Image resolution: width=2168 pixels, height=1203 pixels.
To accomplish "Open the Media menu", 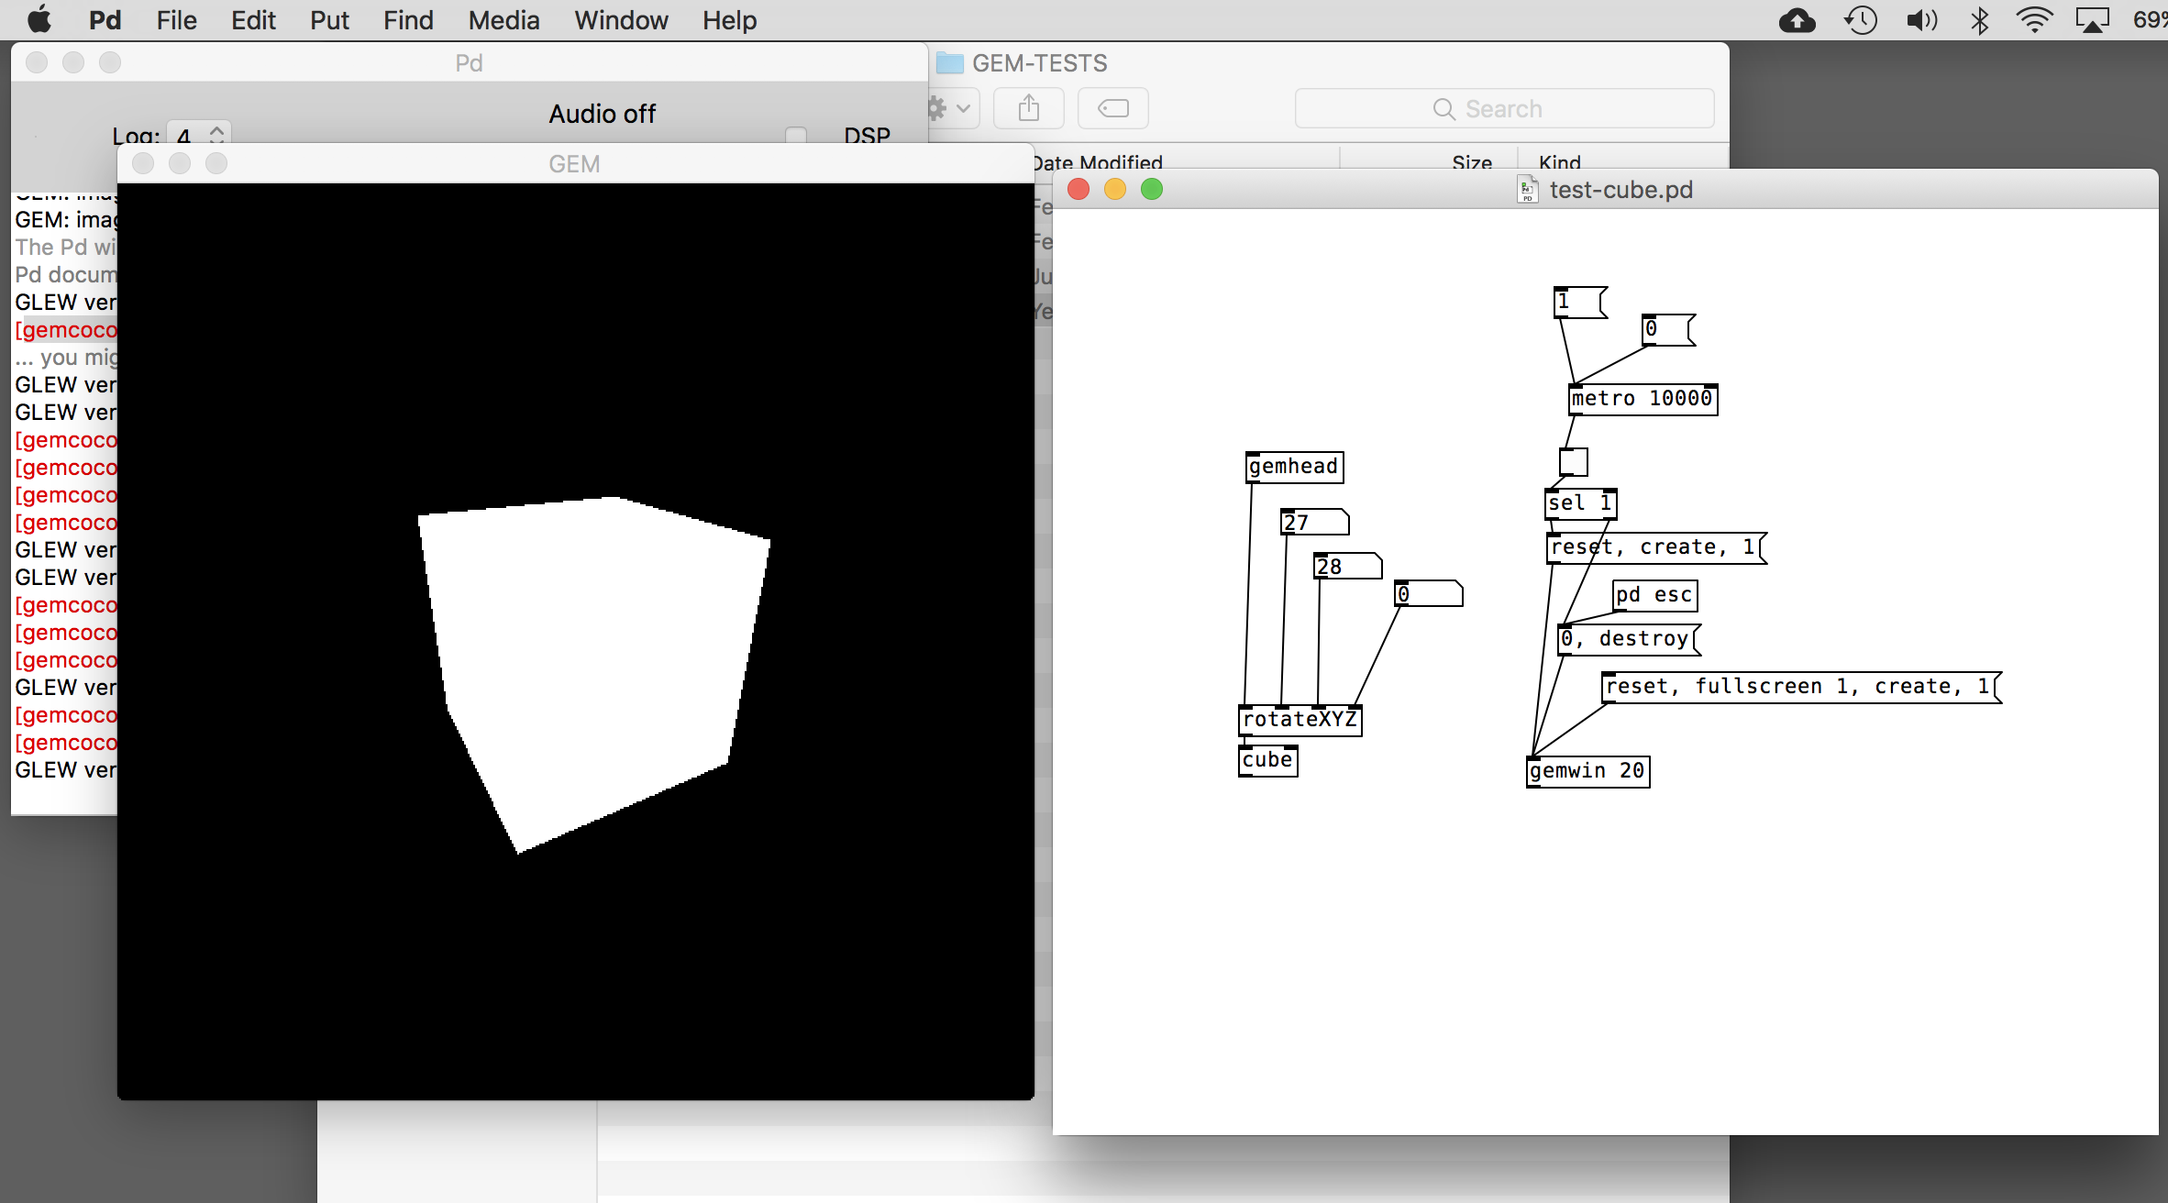I will (503, 20).
